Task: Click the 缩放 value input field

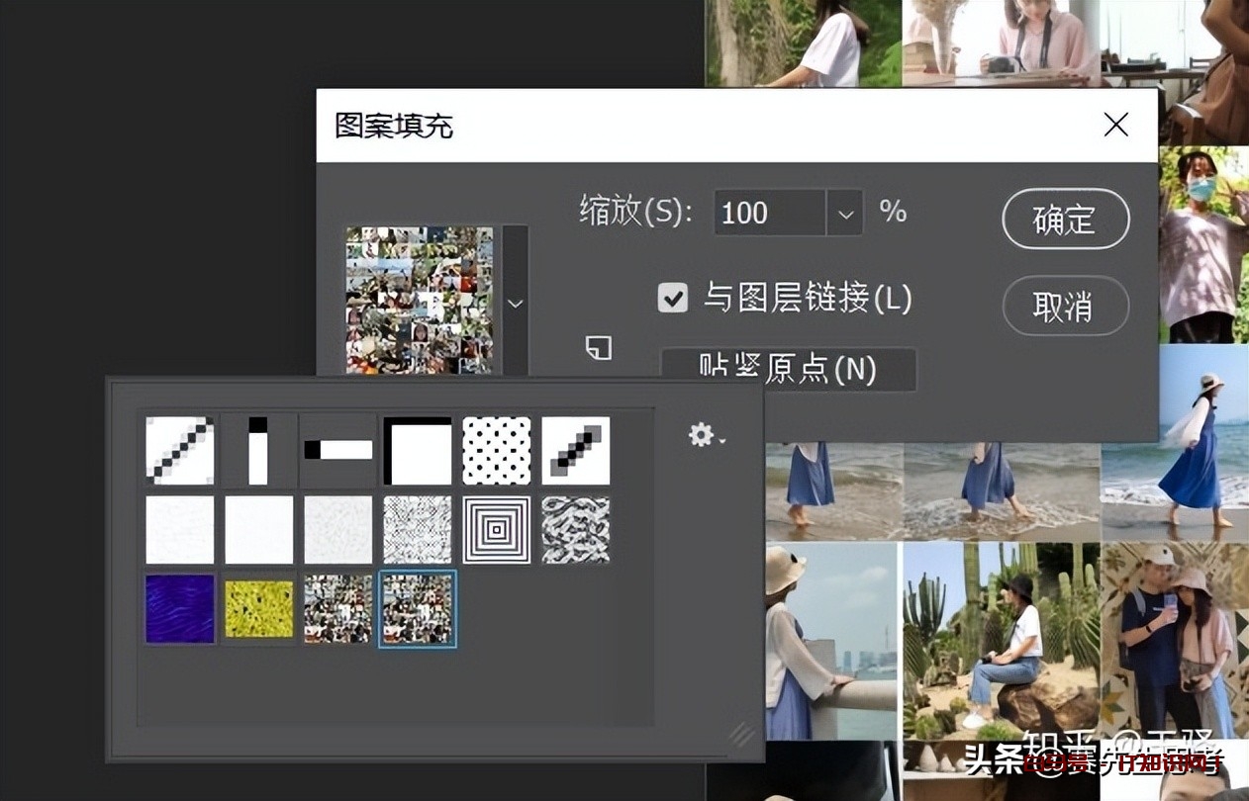Action: point(769,214)
